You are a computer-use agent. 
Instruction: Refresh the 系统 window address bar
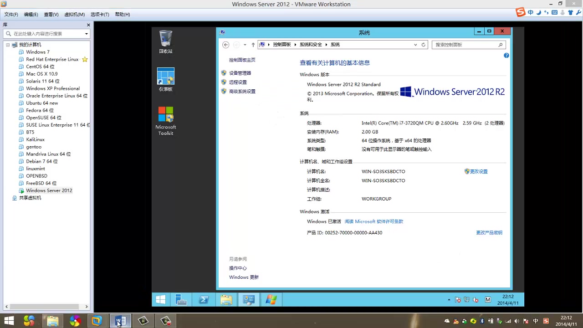click(423, 45)
